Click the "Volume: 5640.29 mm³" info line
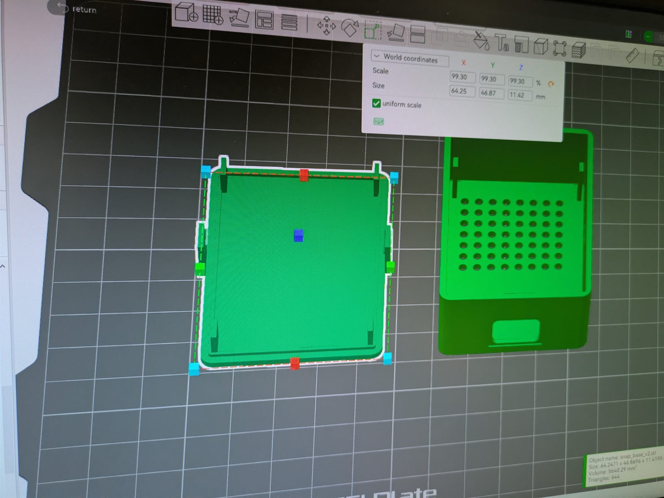The width and height of the screenshot is (664, 498). pyautogui.click(x=613, y=470)
